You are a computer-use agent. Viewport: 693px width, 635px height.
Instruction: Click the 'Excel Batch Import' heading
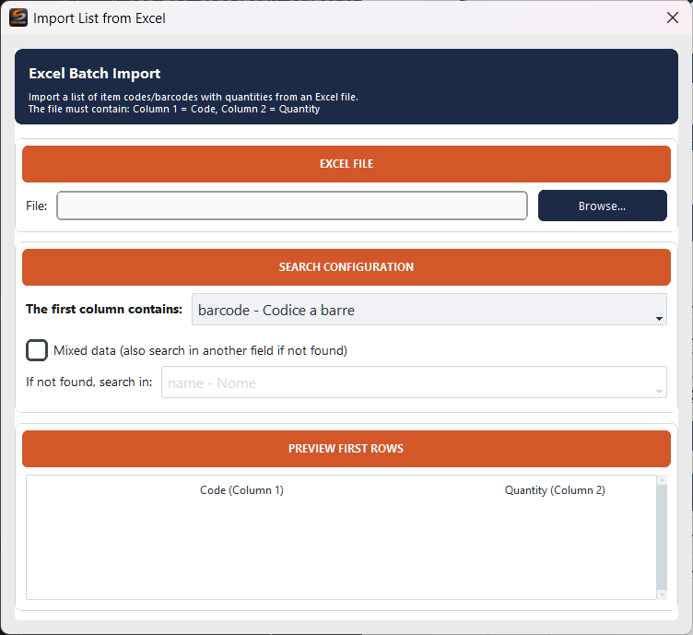point(95,74)
